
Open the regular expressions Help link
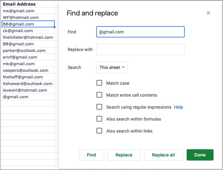[x=178, y=107]
